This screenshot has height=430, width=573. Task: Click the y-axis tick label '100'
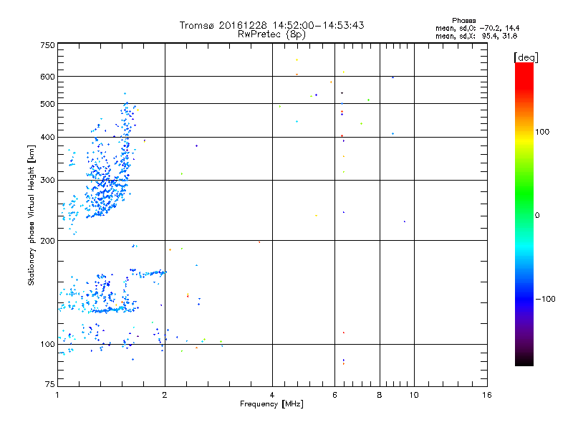tap(47, 345)
